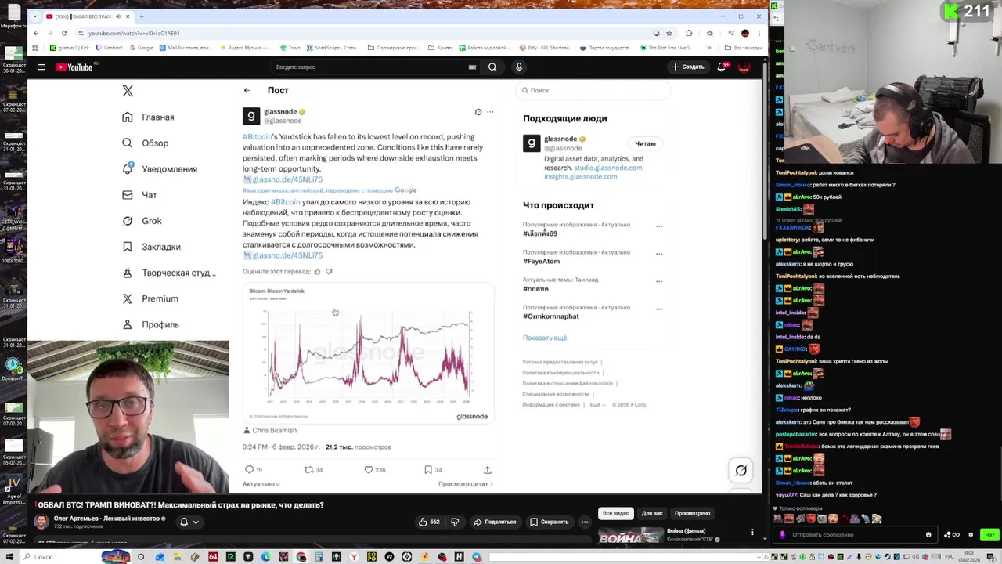Bookmark the glassnode post
Viewport: 1002px width, 564px height.
(x=428, y=470)
